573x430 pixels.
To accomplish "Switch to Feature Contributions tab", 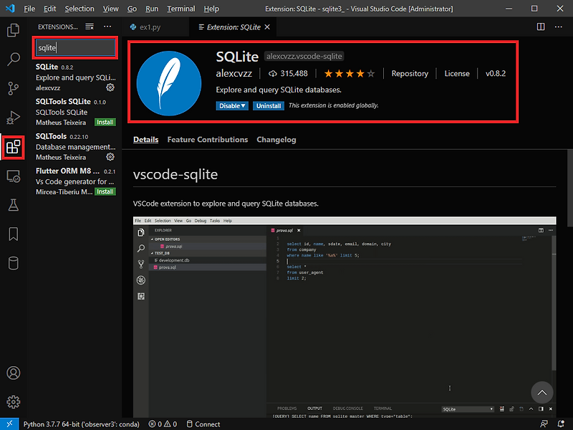I will (x=208, y=139).
